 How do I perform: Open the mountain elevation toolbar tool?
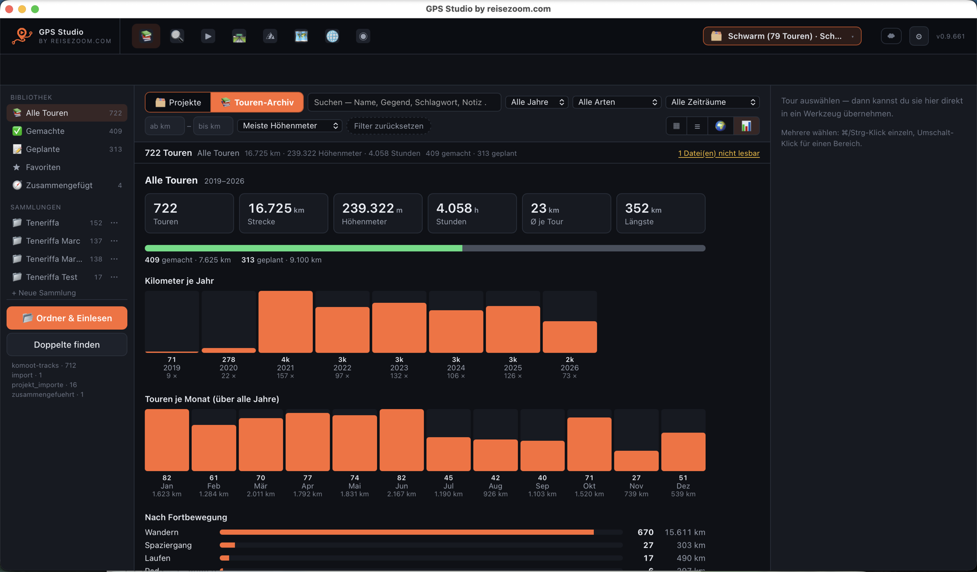(270, 36)
